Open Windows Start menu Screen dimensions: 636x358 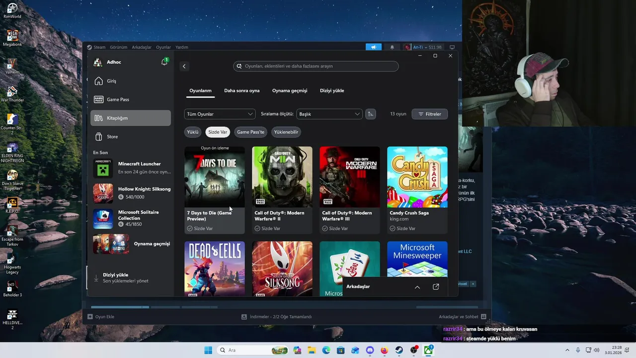coord(208,350)
